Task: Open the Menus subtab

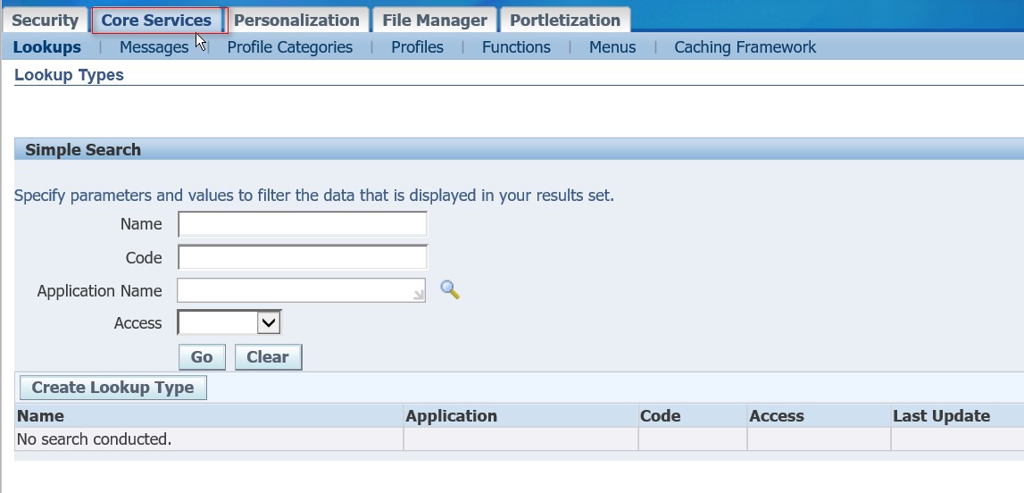Action: coord(612,47)
